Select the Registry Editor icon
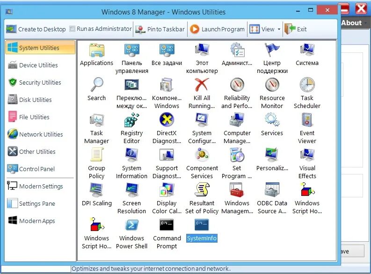Viewport: 371px width, 274px height. click(x=131, y=120)
